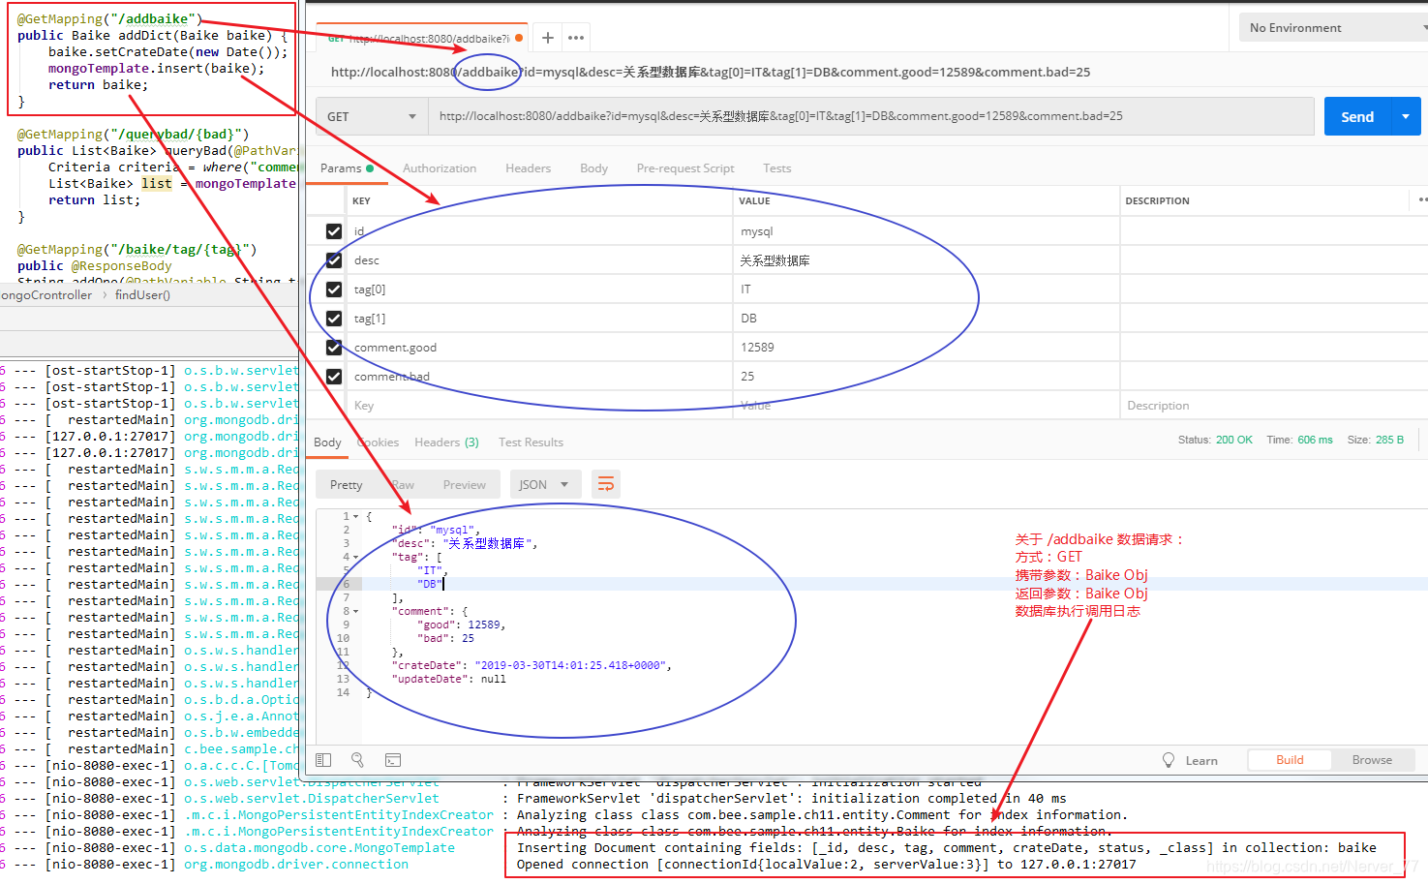Collapse the tag array on line 4
Screen dimensions: 1428x884
pos(355,558)
